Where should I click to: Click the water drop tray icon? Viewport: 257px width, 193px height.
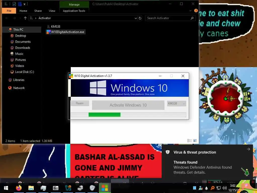tap(207, 188)
